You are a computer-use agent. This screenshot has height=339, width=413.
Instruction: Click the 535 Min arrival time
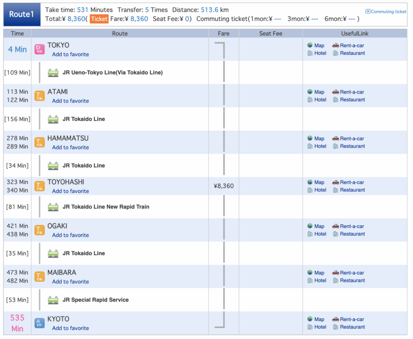coord(17,323)
